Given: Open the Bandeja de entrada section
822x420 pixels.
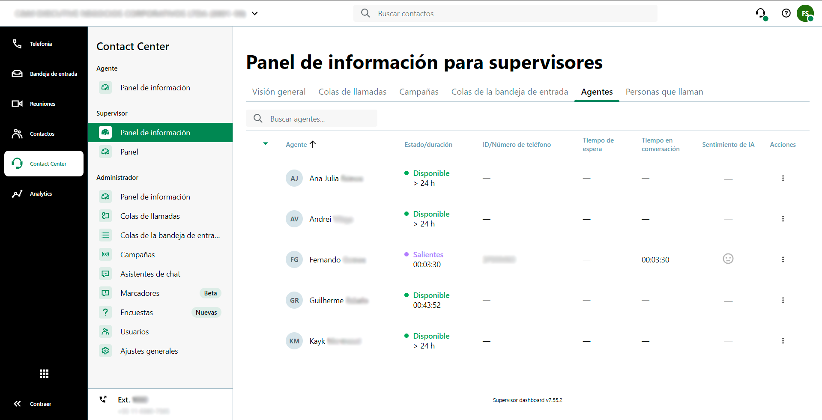Looking at the screenshot, I should (17, 74).
